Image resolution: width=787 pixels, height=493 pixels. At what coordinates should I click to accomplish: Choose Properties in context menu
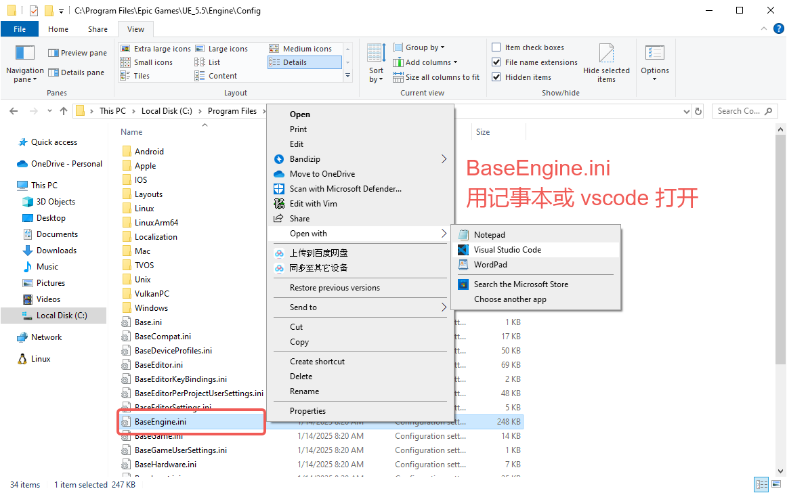[x=360, y=411]
